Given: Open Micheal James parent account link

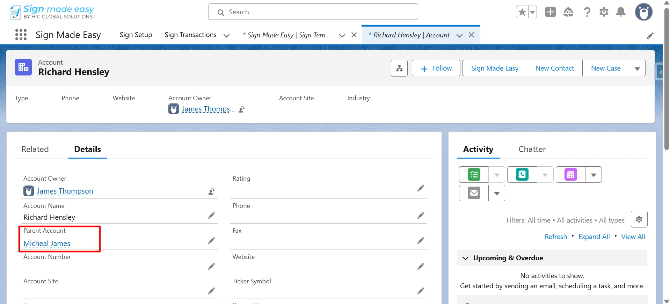Looking at the screenshot, I should pyautogui.click(x=47, y=244).
